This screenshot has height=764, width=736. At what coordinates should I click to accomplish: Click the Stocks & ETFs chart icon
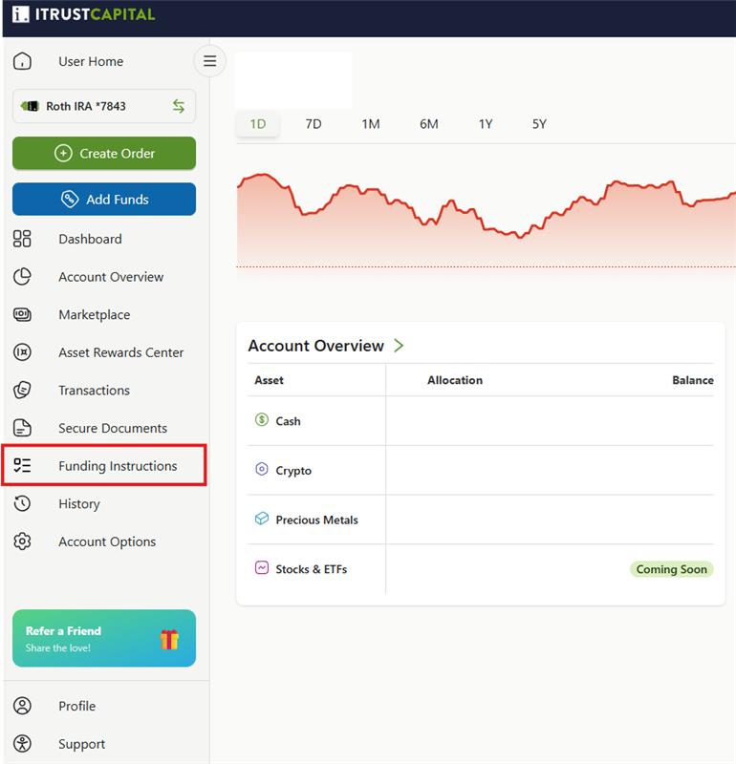pos(262,567)
